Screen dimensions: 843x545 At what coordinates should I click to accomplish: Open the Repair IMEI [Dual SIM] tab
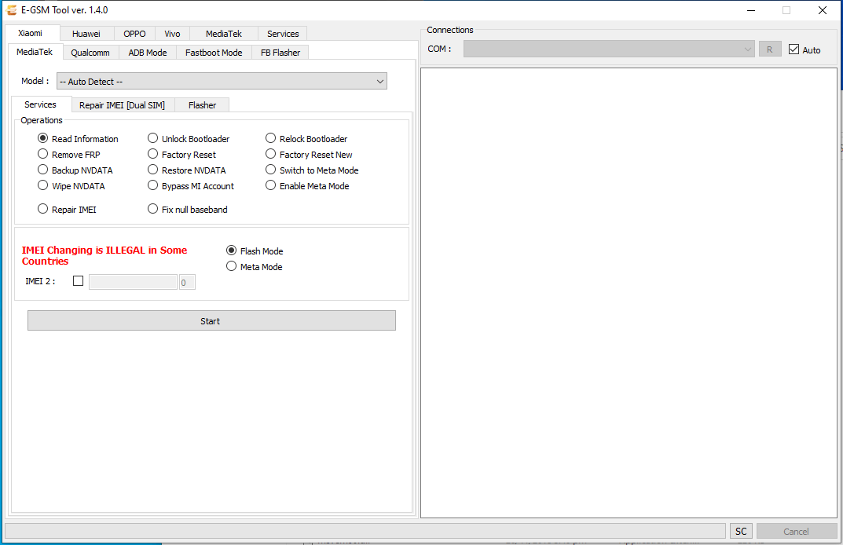point(122,104)
